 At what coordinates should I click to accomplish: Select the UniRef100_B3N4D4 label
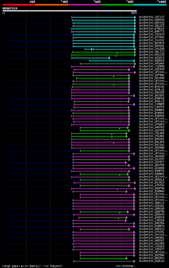[152, 116]
